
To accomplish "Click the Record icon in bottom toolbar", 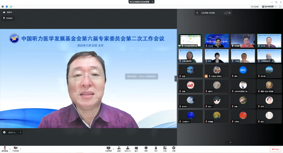I will pos(146,148).
